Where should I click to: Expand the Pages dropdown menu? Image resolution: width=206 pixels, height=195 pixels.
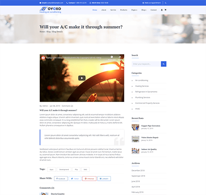coord(134,10)
